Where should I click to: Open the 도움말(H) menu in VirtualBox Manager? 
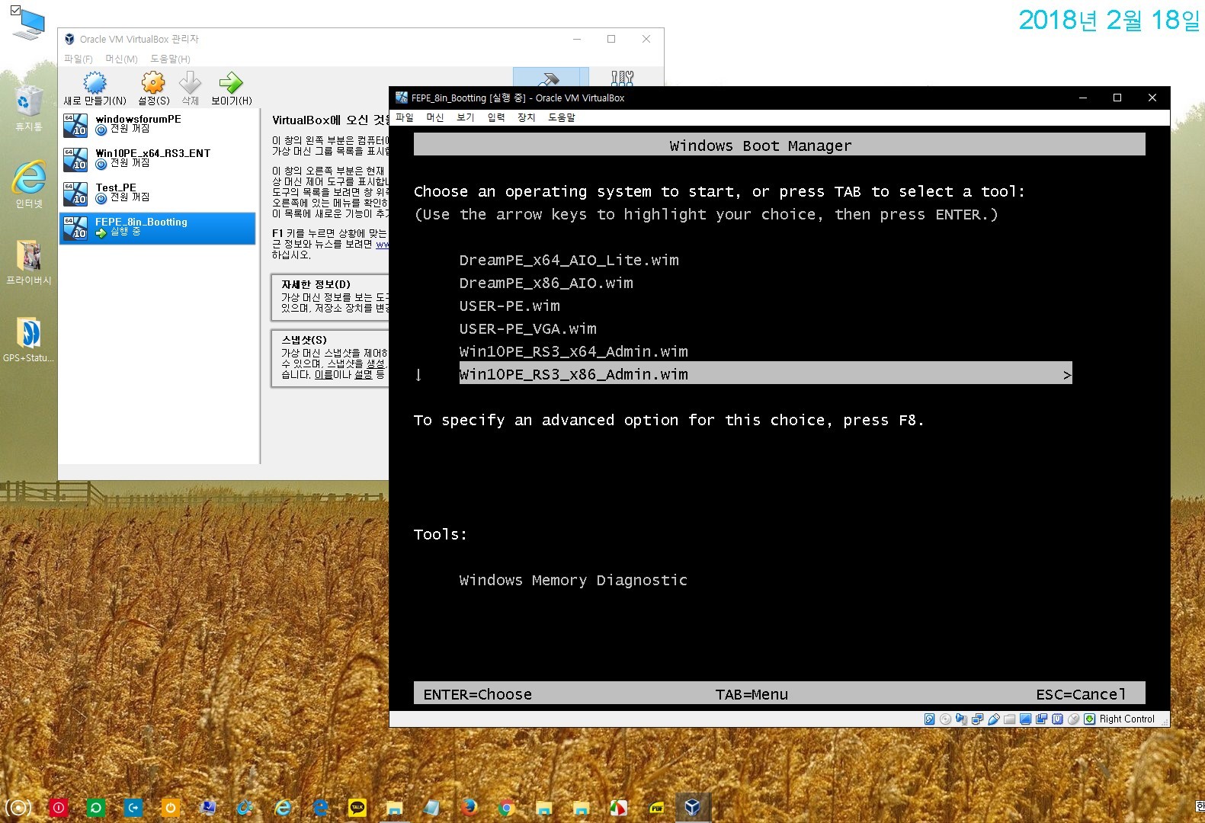170,59
